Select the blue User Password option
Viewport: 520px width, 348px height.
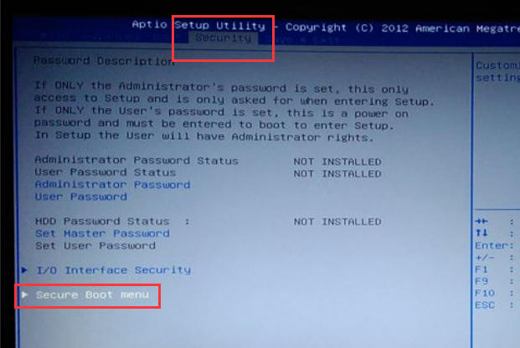click(x=81, y=197)
